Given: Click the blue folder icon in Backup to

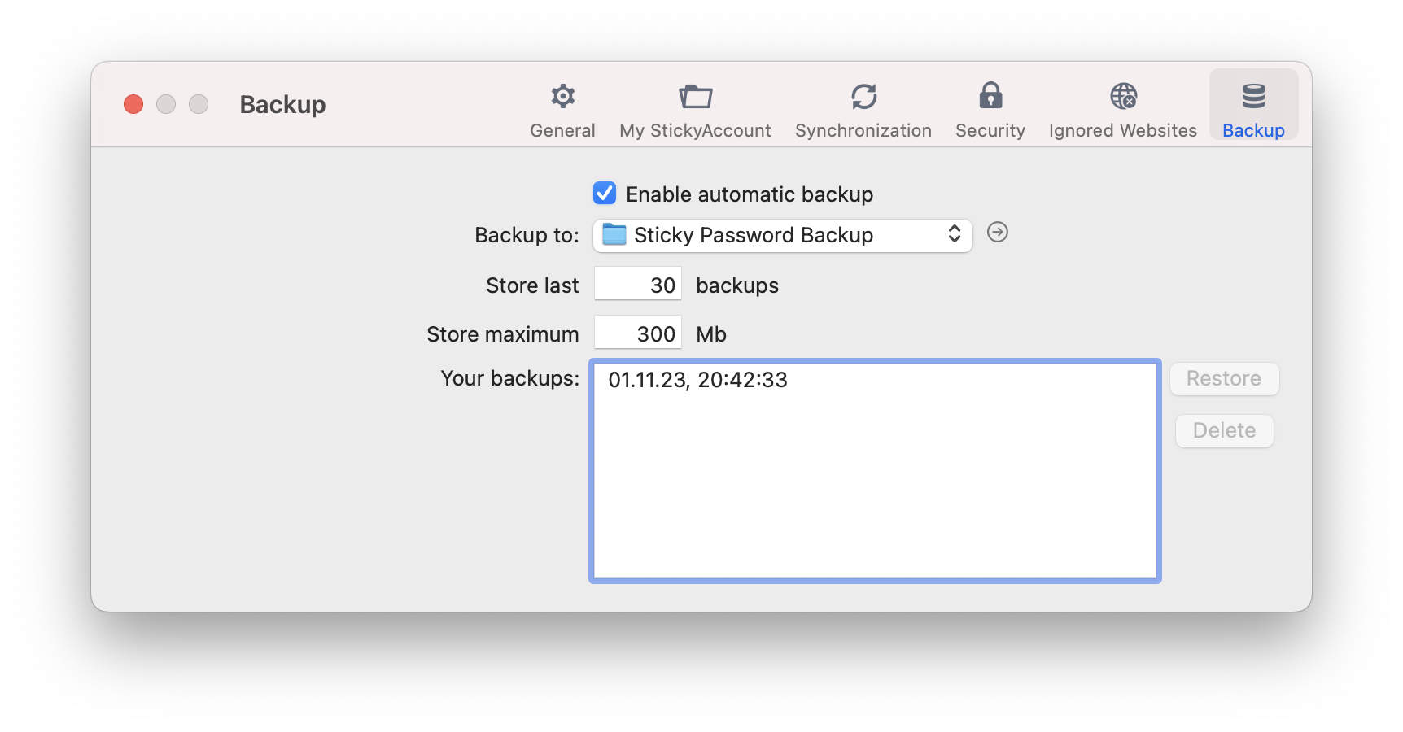Looking at the screenshot, I should 614,235.
